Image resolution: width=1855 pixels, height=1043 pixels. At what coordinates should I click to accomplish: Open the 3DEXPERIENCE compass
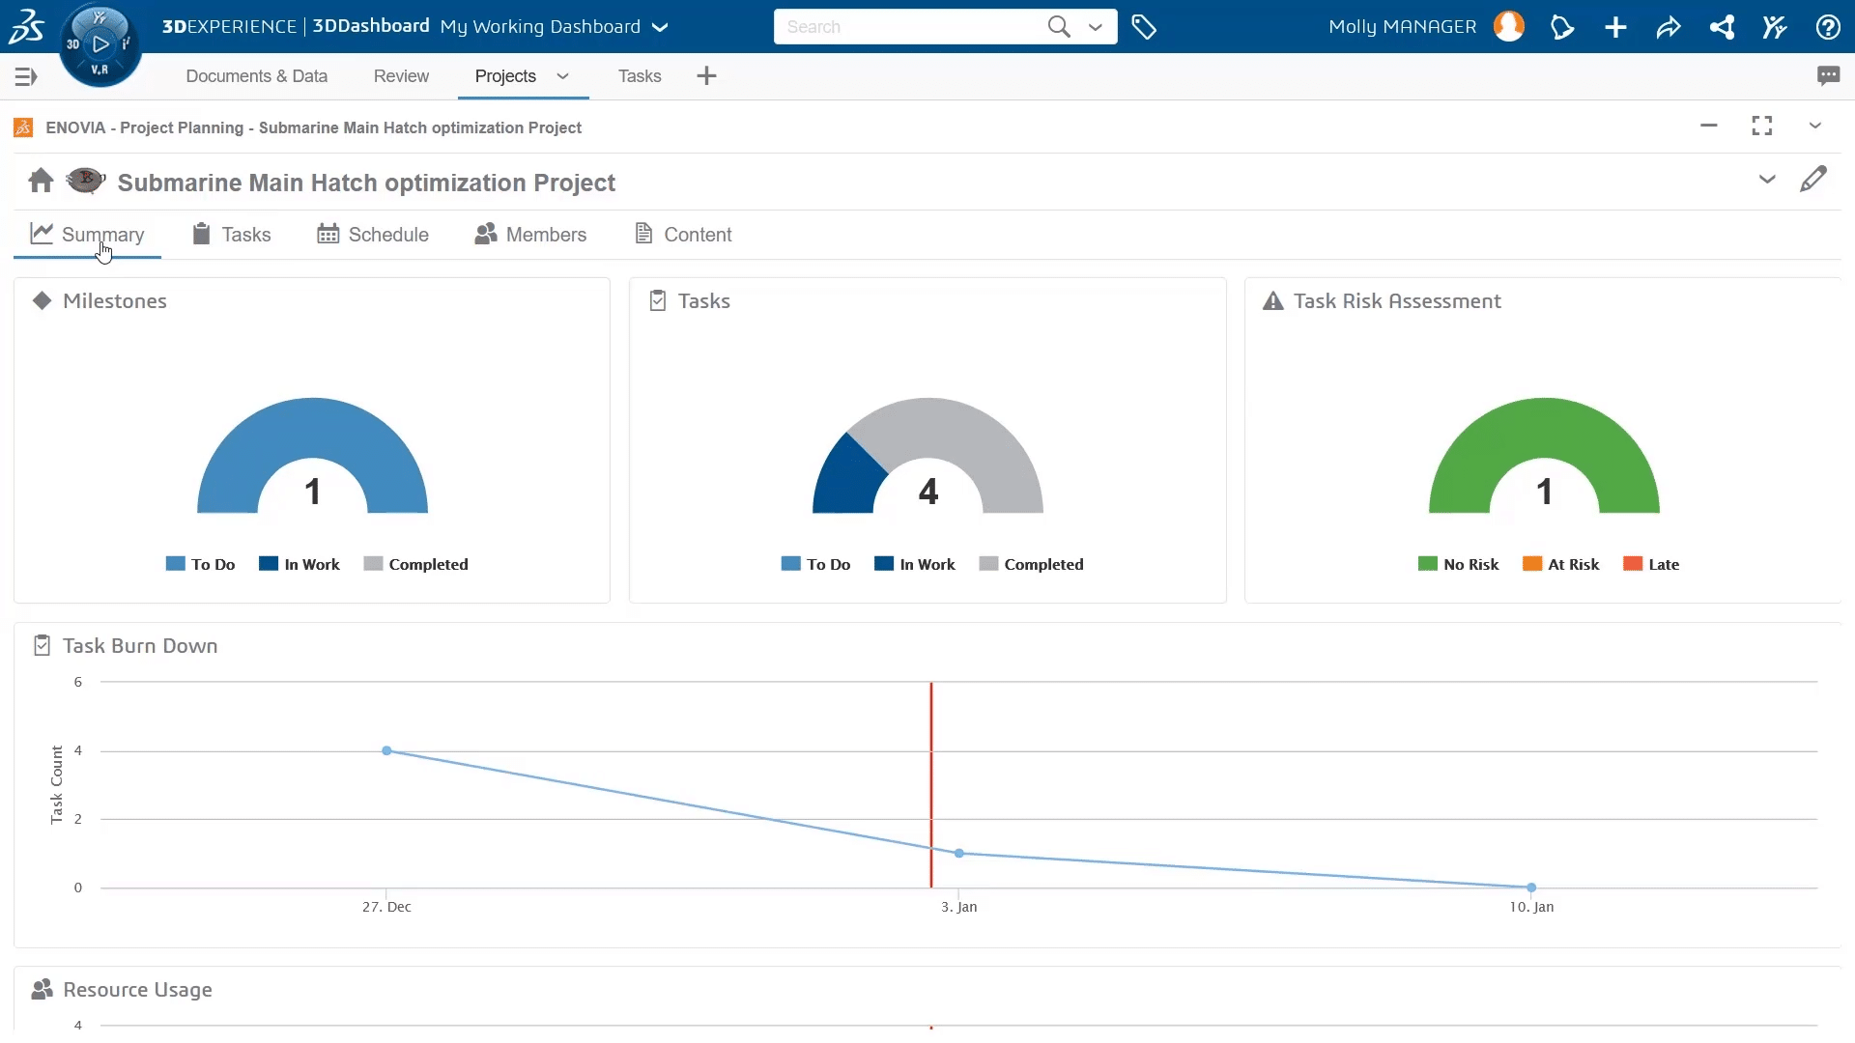click(100, 44)
